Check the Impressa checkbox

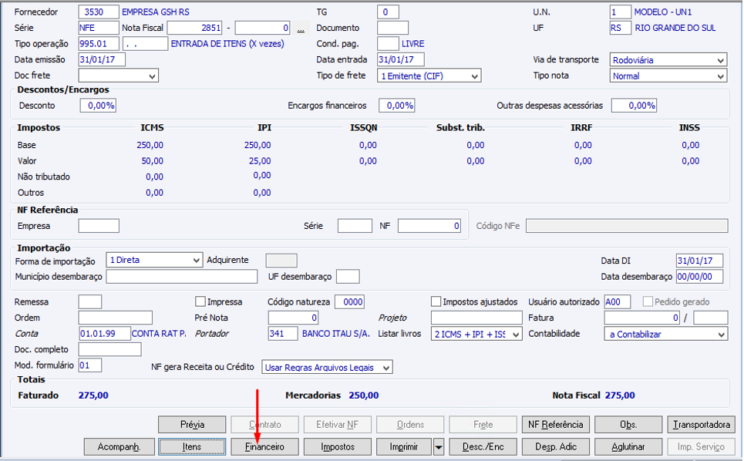click(x=200, y=301)
